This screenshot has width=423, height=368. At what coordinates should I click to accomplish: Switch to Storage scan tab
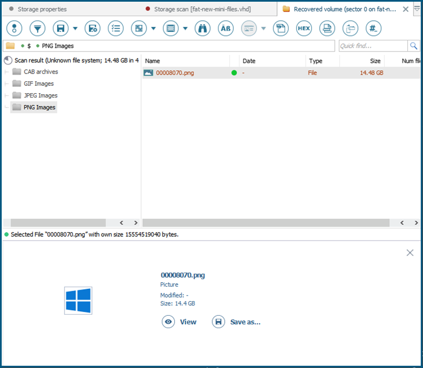click(x=202, y=9)
